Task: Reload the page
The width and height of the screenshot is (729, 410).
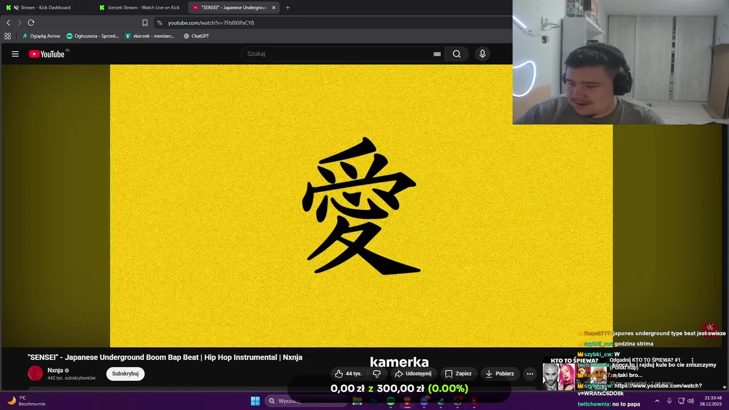Action: [x=31, y=23]
